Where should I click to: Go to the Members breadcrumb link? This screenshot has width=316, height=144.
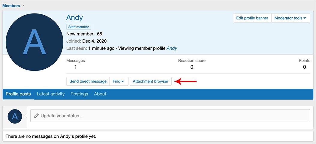[11, 5]
